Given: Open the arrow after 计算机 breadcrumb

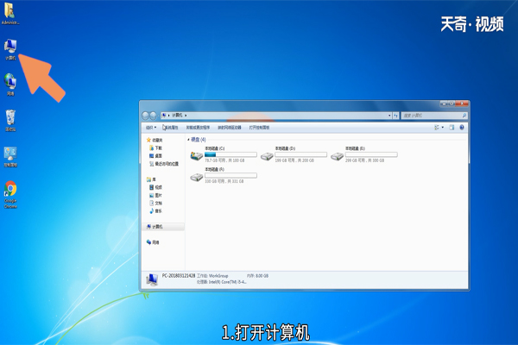Looking at the screenshot, I should [x=186, y=116].
